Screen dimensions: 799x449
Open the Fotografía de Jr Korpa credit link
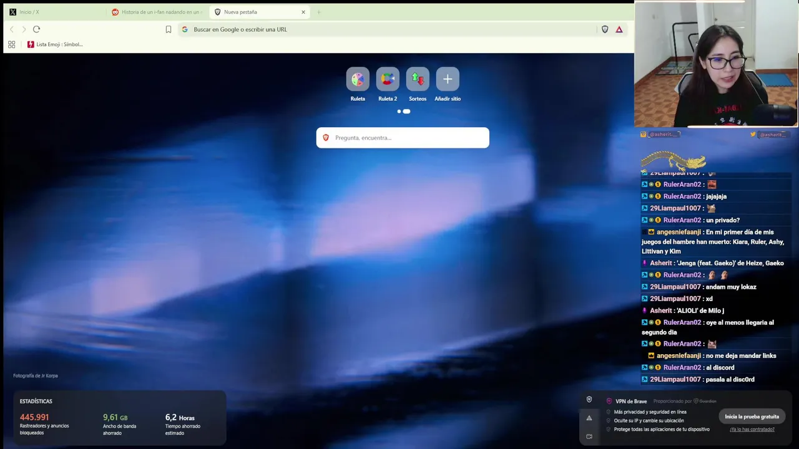(x=36, y=375)
